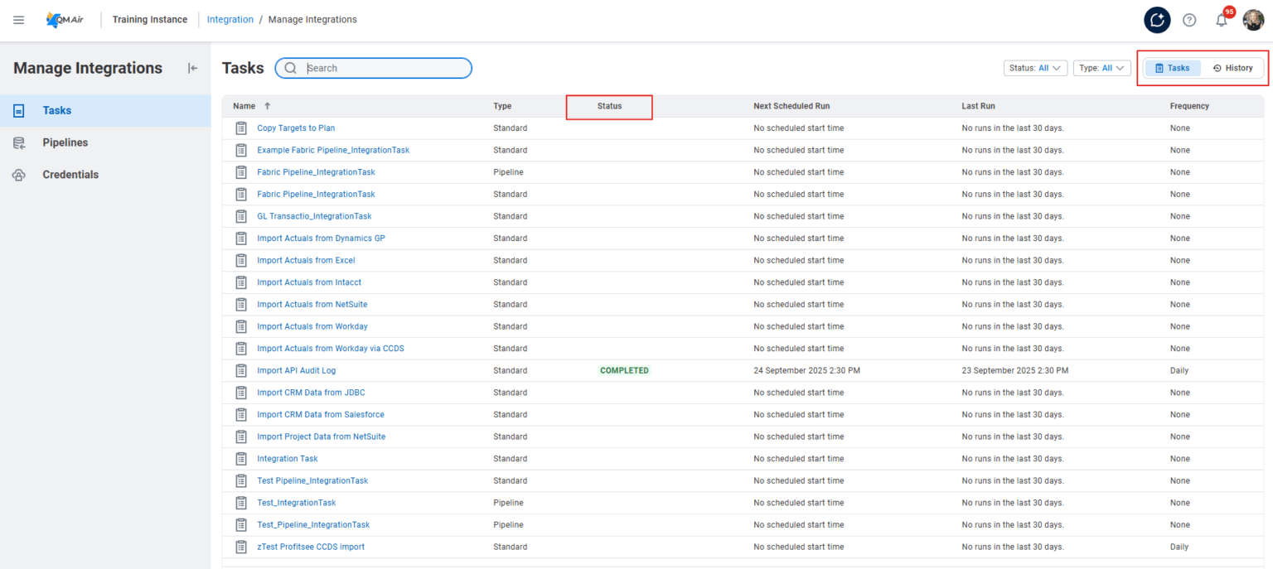Open Import Actuals from Workday via CCDS
This screenshot has height=569, width=1273.
tap(330, 348)
